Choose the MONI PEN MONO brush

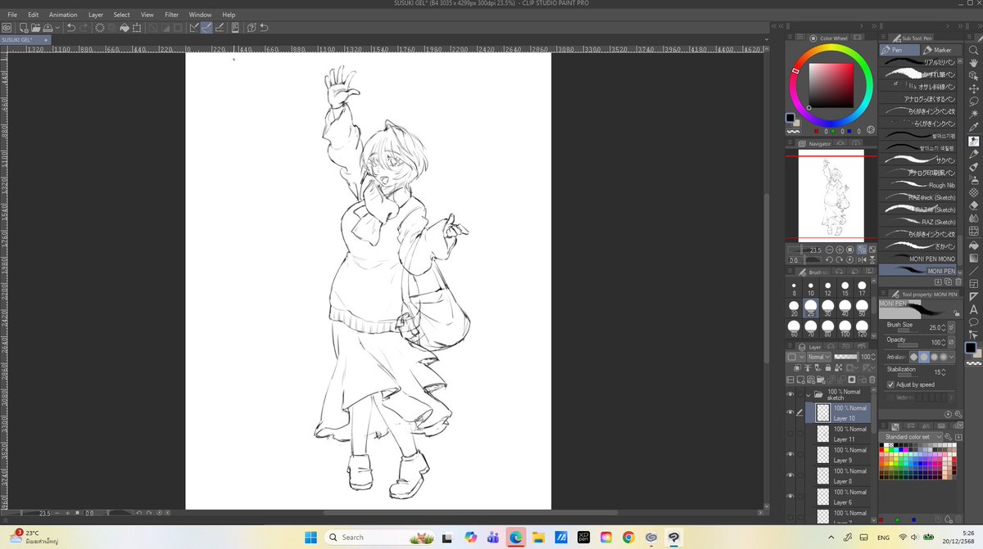pos(919,259)
